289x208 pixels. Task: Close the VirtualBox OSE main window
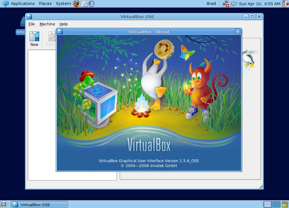(259, 17)
